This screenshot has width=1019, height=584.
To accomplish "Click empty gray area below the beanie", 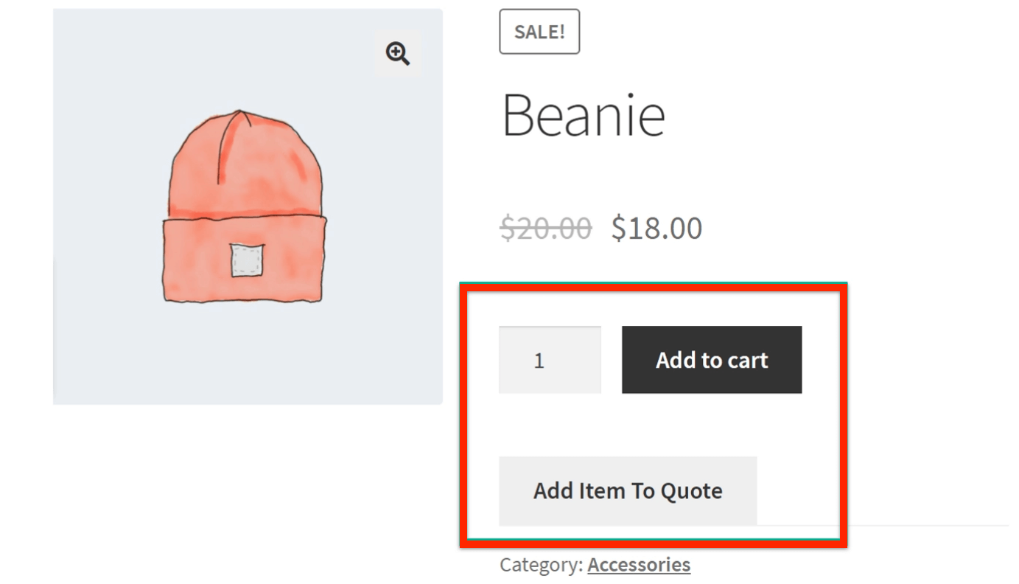I will pyautogui.click(x=246, y=354).
